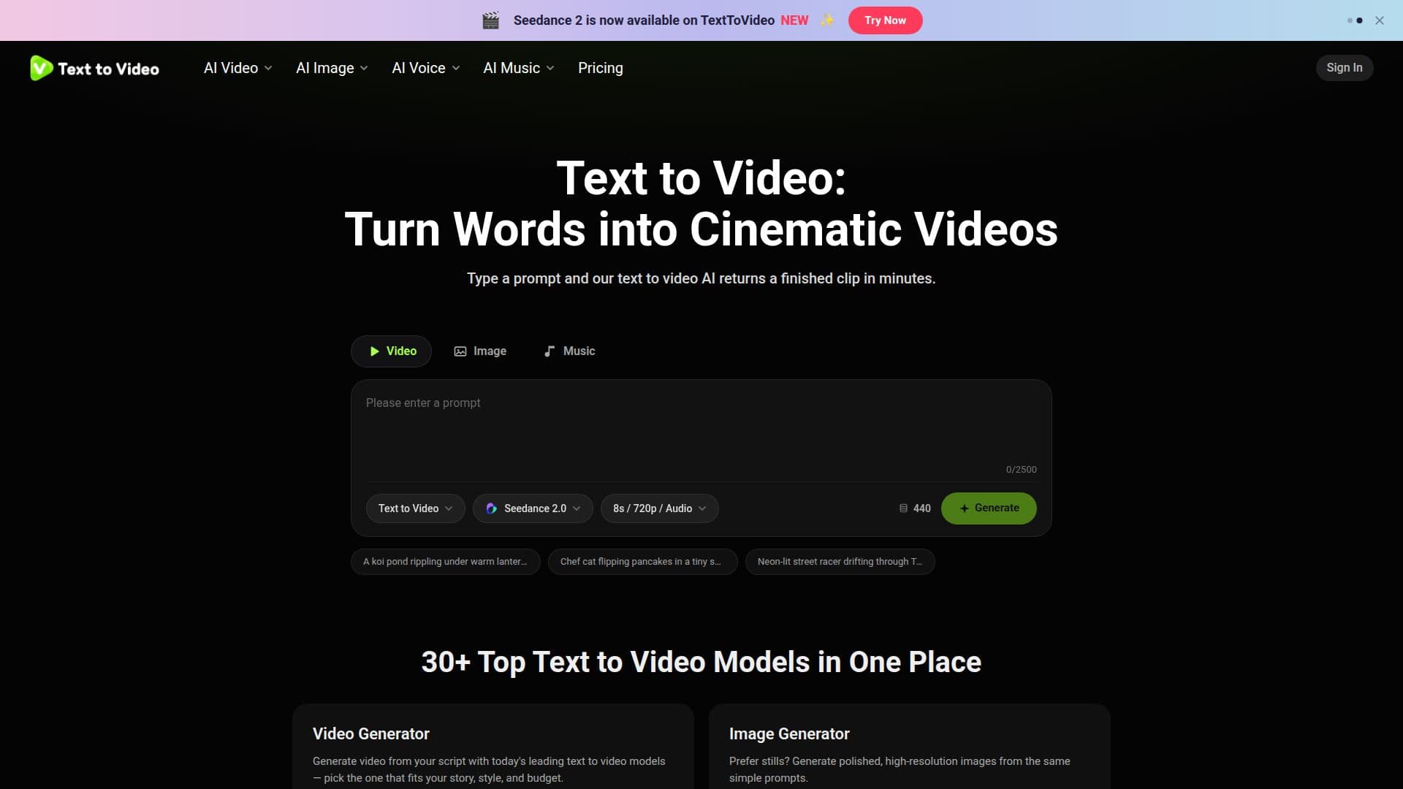Click the Generate button
This screenshot has height=789, width=1403.
(x=989, y=508)
